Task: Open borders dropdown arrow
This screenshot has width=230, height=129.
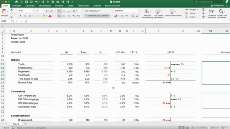Action: pyautogui.click(x=40, y=16)
